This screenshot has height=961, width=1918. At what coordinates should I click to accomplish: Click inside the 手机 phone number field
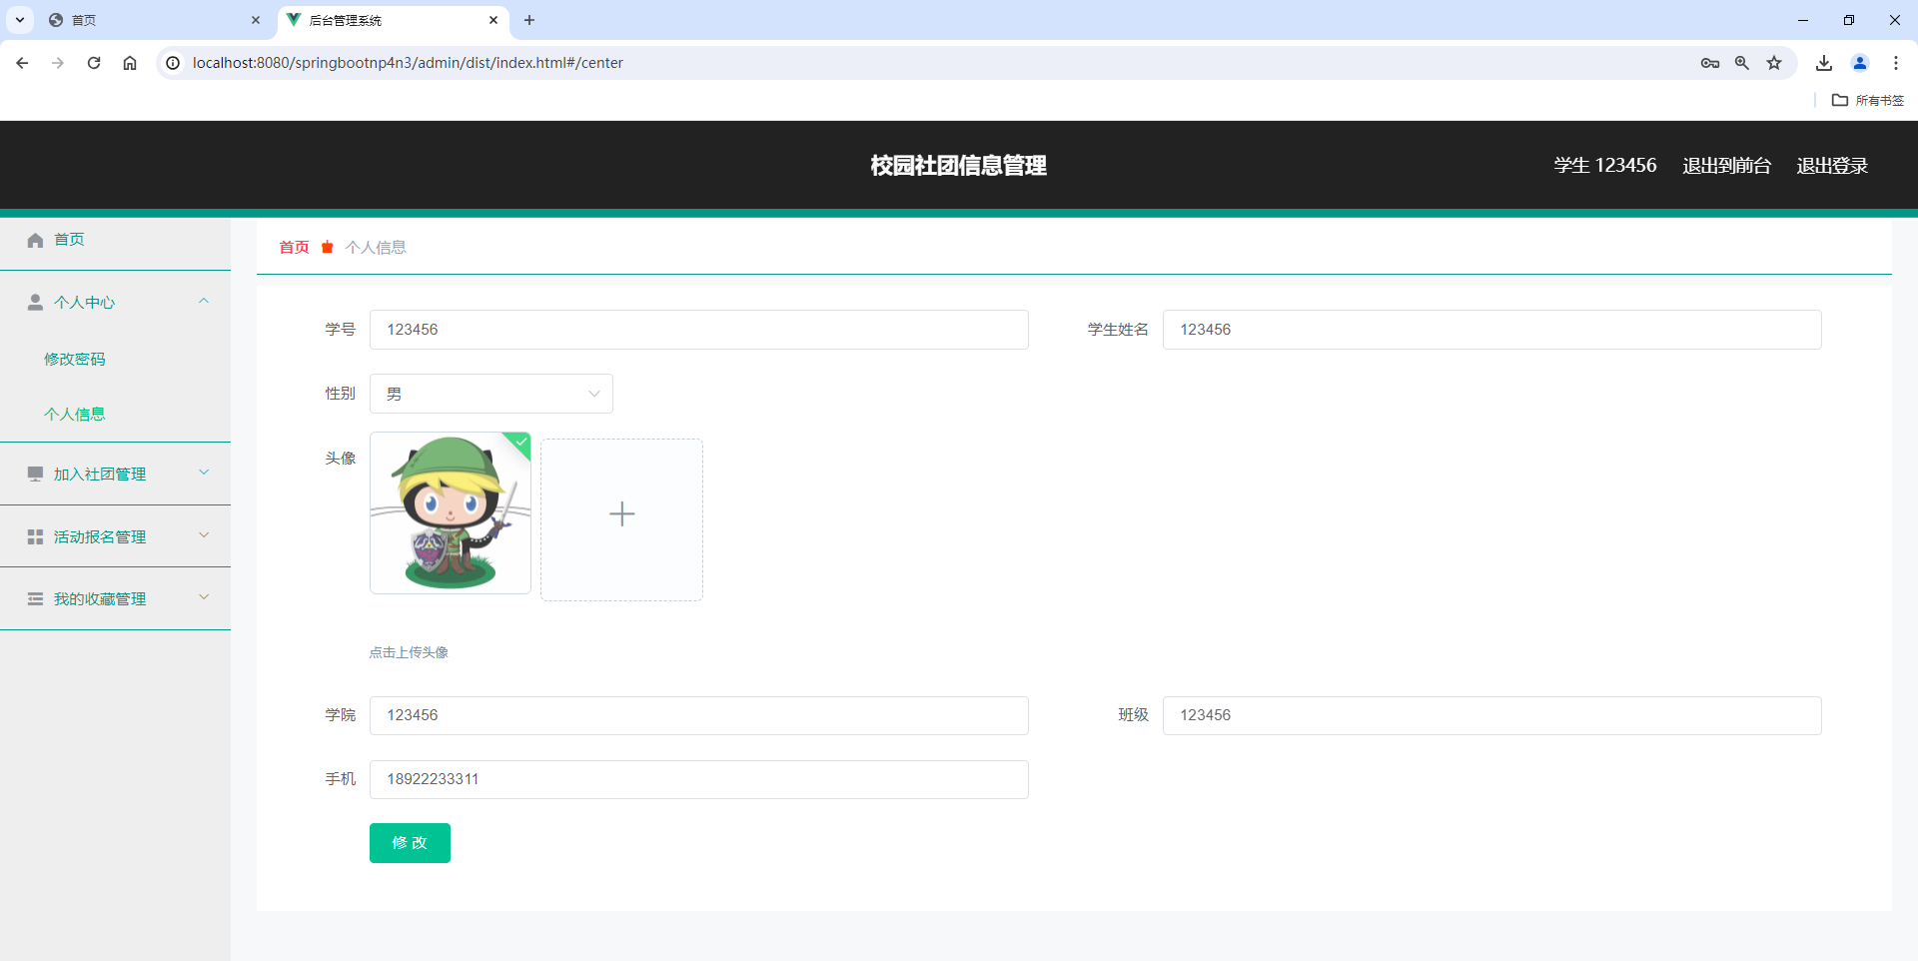[x=699, y=779]
